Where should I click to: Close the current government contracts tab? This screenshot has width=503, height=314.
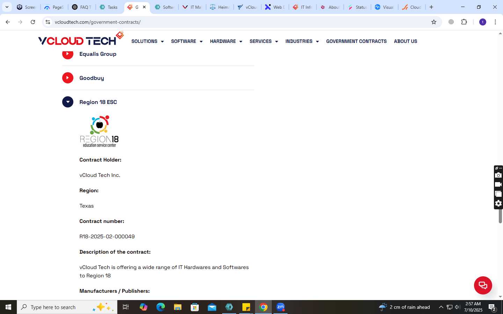pos(144,7)
